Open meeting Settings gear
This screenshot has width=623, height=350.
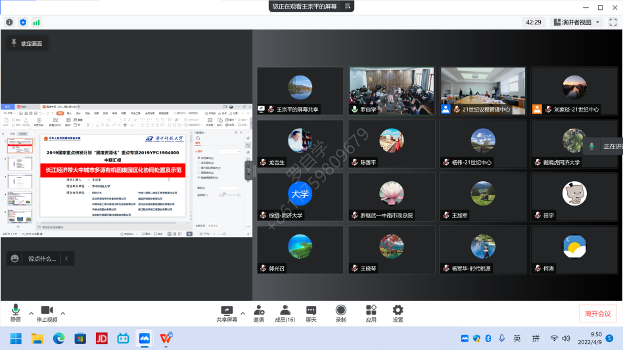click(x=398, y=313)
